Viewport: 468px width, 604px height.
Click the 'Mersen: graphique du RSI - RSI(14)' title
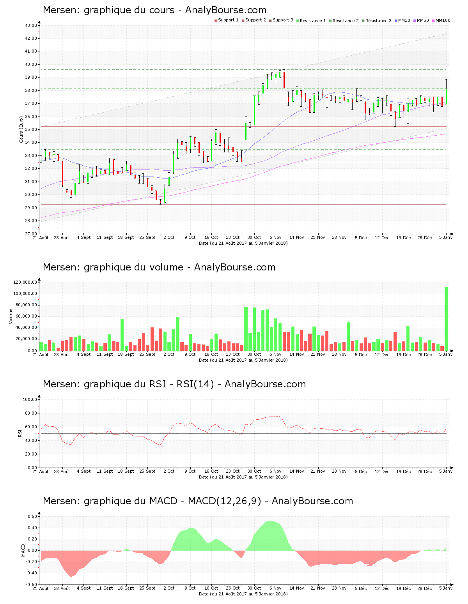point(128,384)
